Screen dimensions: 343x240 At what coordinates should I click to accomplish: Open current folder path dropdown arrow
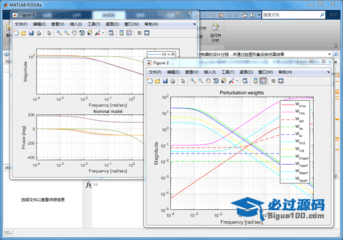330,54
